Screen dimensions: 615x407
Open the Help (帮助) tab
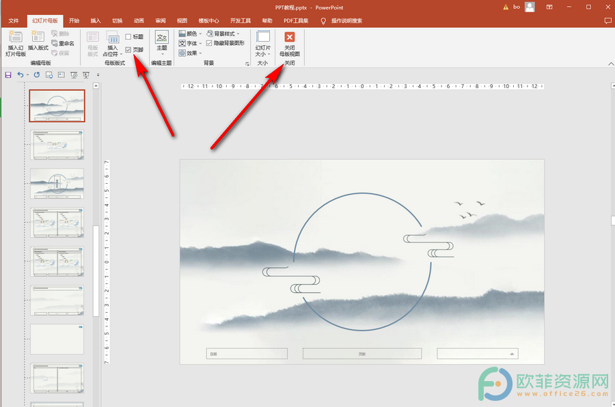267,20
